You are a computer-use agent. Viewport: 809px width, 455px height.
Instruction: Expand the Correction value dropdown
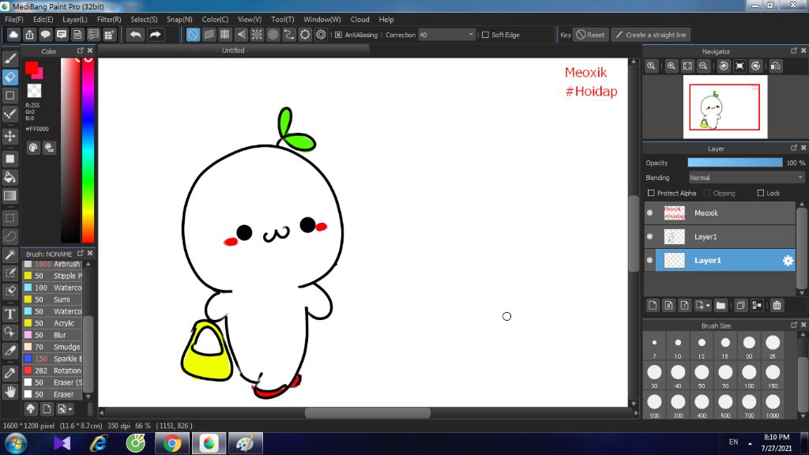pos(472,35)
